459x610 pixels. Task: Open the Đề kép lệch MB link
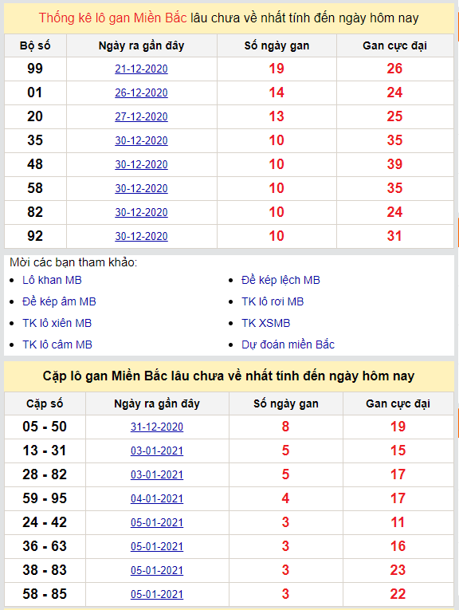[x=280, y=280]
